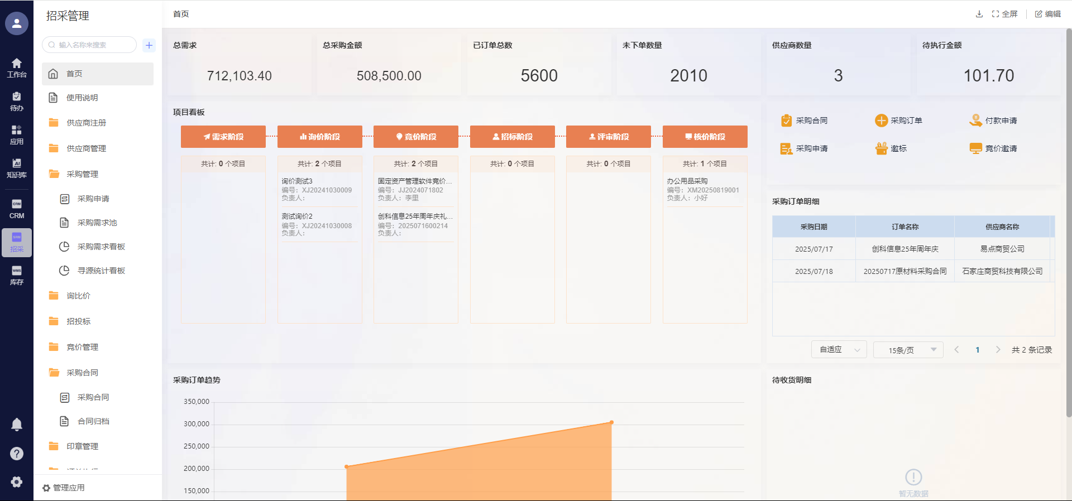Screen dimensions: 1072x501
Task: Click the CRM icon in left rail
Action: (x=17, y=209)
